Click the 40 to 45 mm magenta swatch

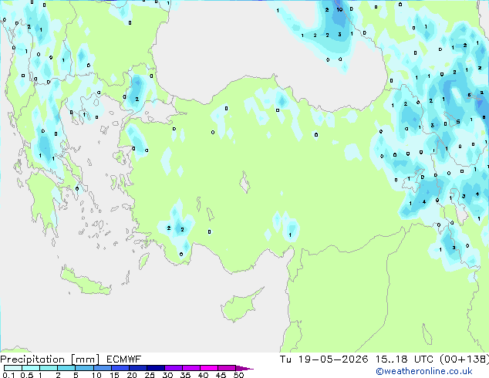point(209,368)
